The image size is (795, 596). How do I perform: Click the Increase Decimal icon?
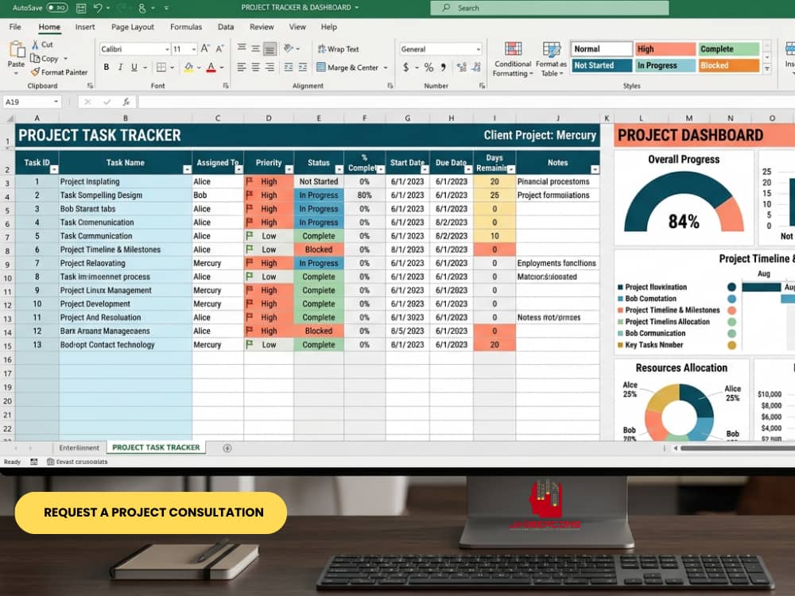coord(461,67)
